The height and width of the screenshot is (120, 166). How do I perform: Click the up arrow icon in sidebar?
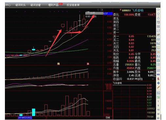tap(158, 14)
